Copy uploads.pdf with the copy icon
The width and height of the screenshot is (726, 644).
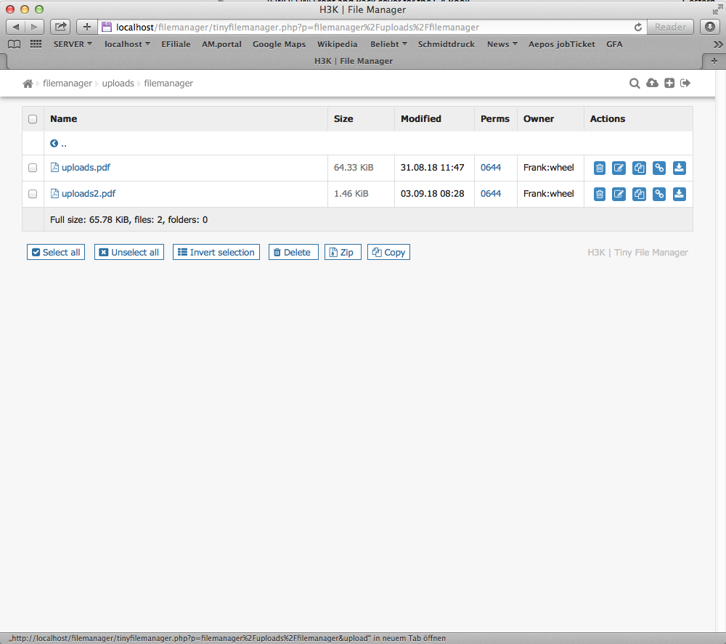639,168
